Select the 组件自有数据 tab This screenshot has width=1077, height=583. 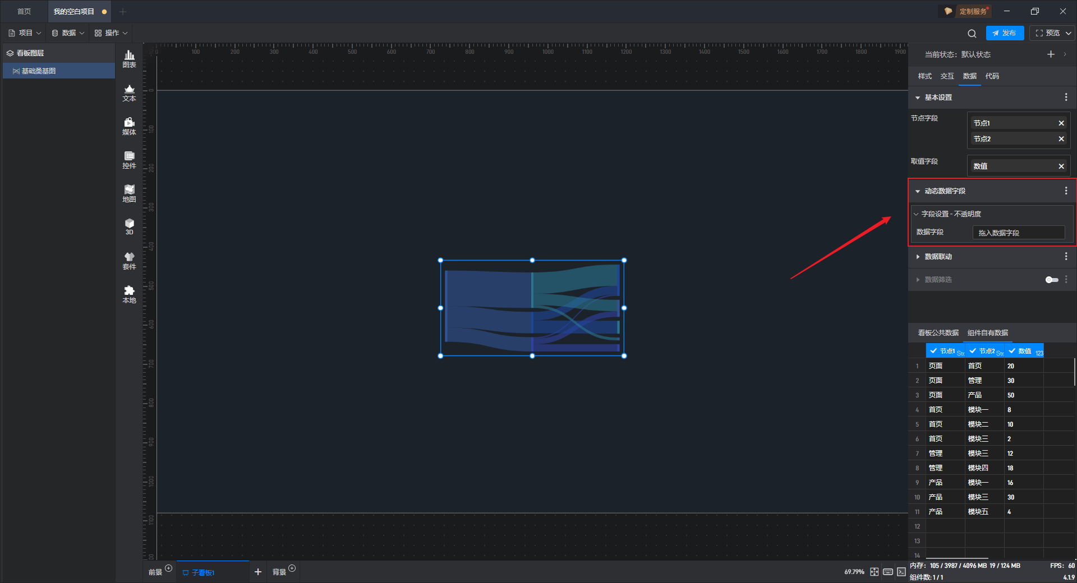[987, 333]
